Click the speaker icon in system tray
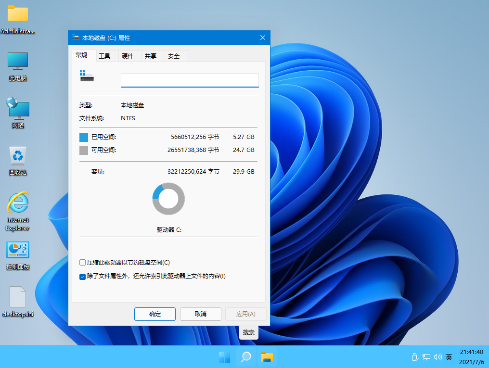Screen dimensions: 489x368 click(438, 357)
